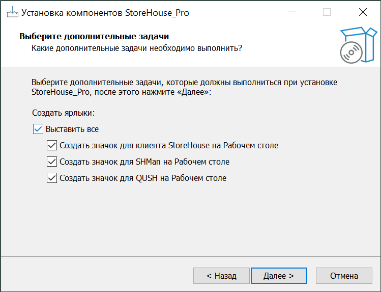Viewport: 381px width, 292px height.
Task: Untick the «Выставить все» checkbox box
Action: coord(38,129)
